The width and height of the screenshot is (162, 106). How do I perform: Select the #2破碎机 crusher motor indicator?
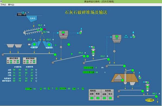click(x=49, y=45)
